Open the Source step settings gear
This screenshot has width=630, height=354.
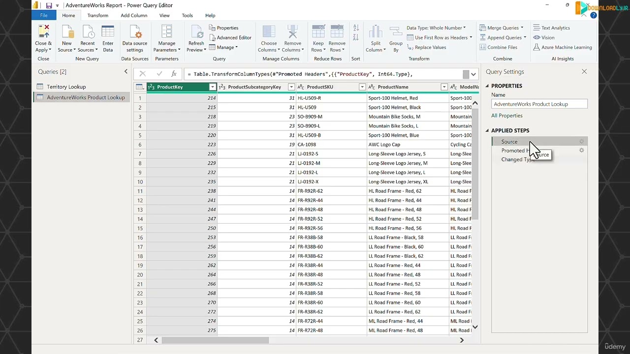click(x=581, y=142)
